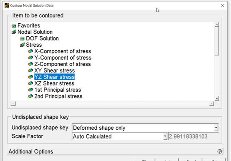Select the Y-Component of stress icon
This screenshot has width=231, height=161.
coord(30,58)
